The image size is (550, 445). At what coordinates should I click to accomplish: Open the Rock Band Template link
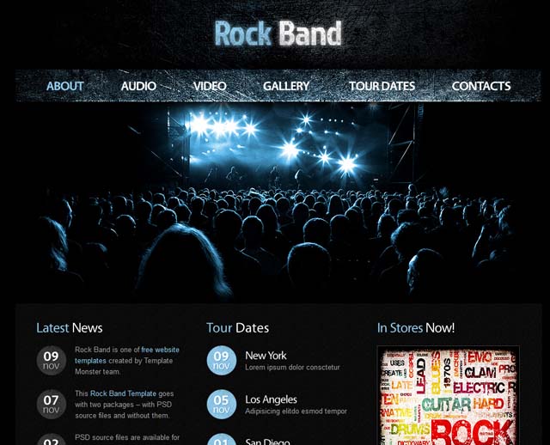(123, 393)
